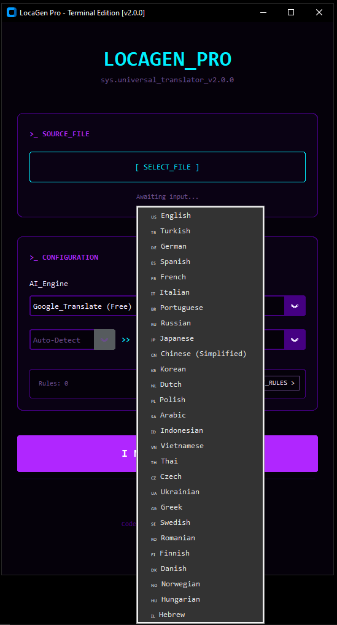Pick Finnish from the list
The height and width of the screenshot is (625, 337).
[x=200, y=553]
